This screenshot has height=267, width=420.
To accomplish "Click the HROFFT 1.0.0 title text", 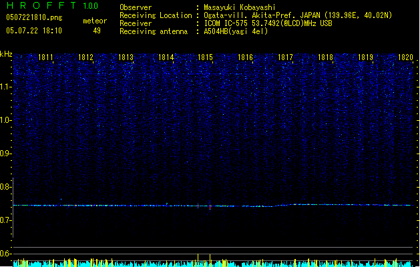I will point(53,5).
